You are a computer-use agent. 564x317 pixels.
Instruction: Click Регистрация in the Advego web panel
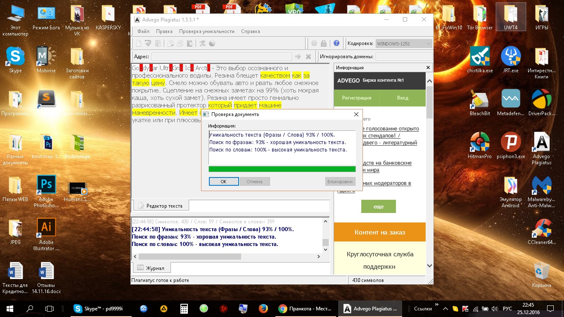coord(357,98)
